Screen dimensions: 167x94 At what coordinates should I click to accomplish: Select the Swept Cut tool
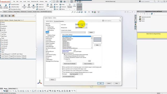click(x=40, y=4)
